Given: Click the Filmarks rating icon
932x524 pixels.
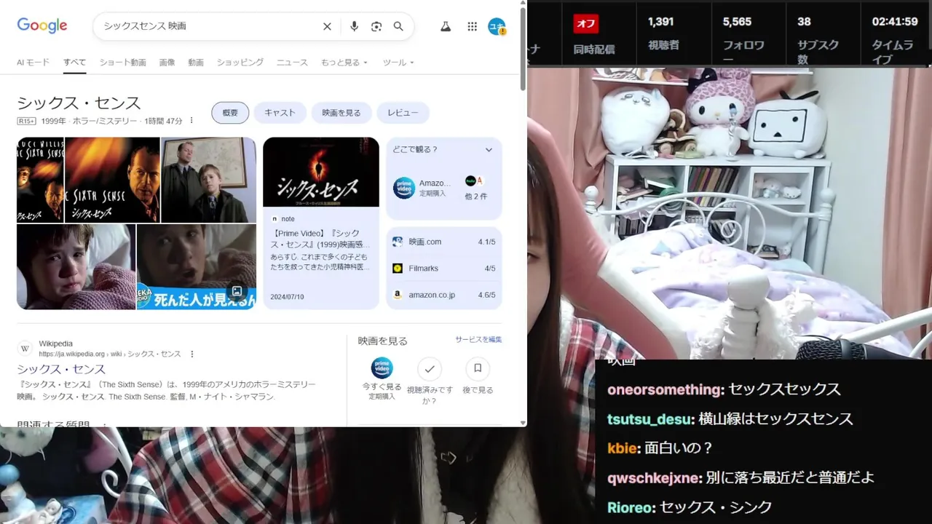Looking at the screenshot, I should (x=398, y=268).
